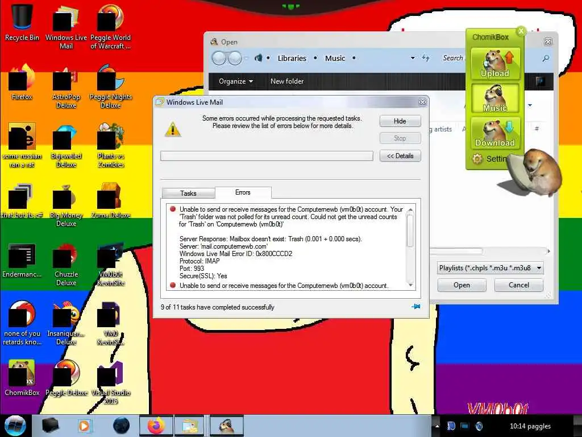The width and height of the screenshot is (582, 437).
Task: Click Windows Live Mail taskbar button
Action: click(190, 426)
